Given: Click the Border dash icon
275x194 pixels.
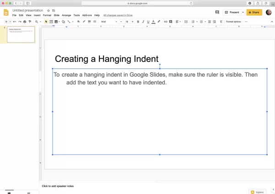Looking at the screenshot, I should 95,22.
